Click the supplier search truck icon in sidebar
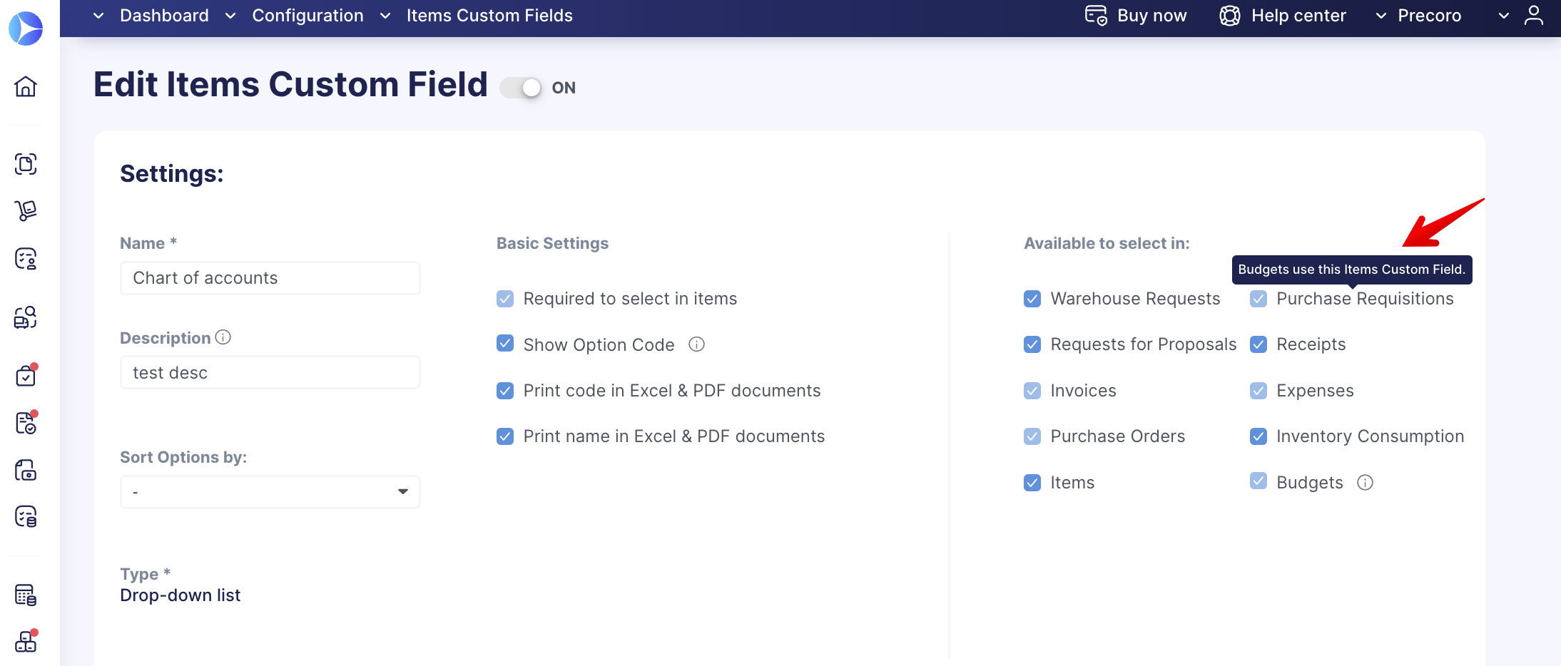Image resolution: width=1561 pixels, height=666 pixels. click(x=26, y=317)
